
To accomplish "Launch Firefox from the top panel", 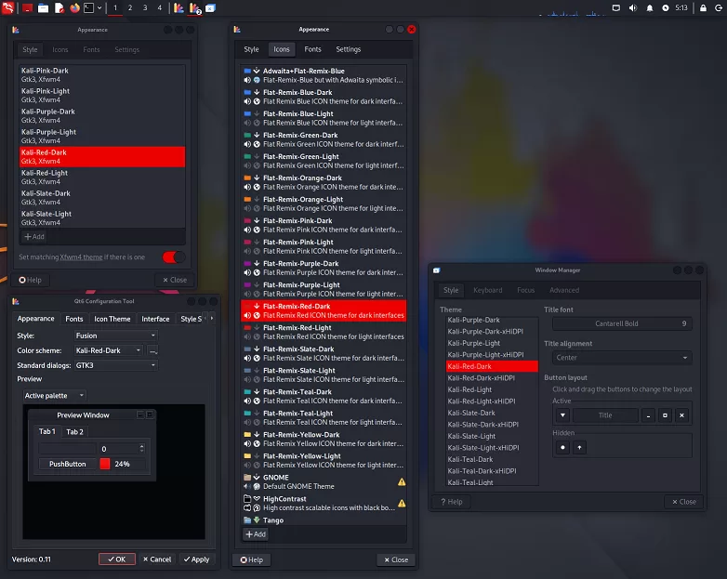I will click(74, 7).
